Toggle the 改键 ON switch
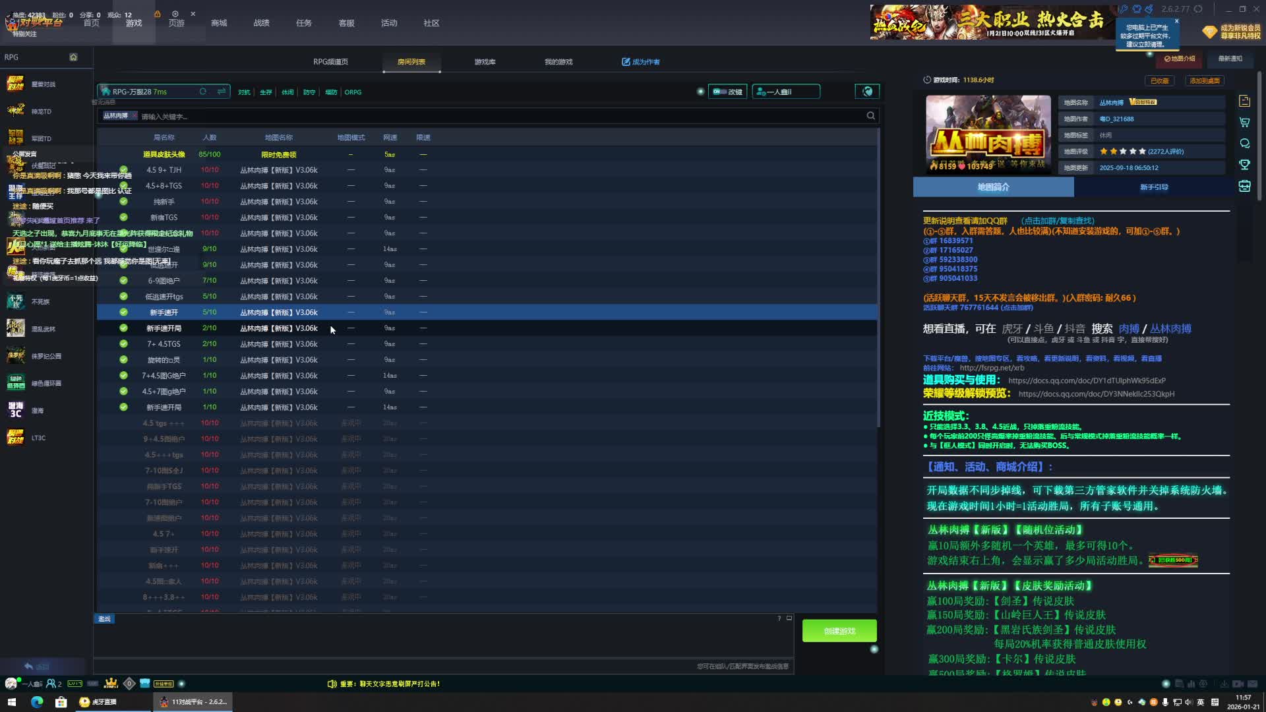Image resolution: width=1266 pixels, height=712 pixels. 719,92
